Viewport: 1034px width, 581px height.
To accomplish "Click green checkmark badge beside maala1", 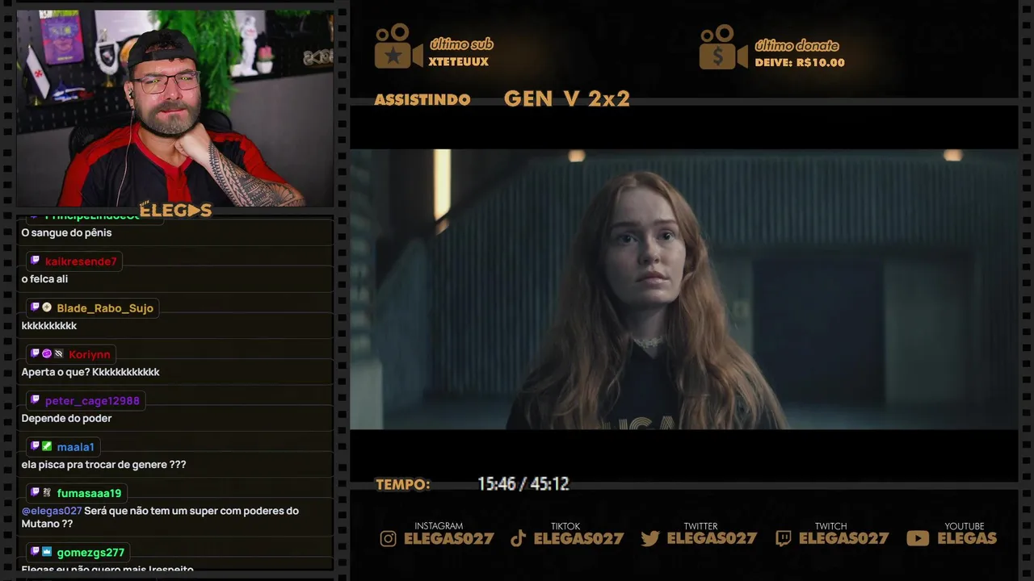I will (x=47, y=446).
